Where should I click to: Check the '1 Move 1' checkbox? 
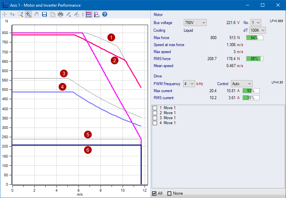[155, 108]
